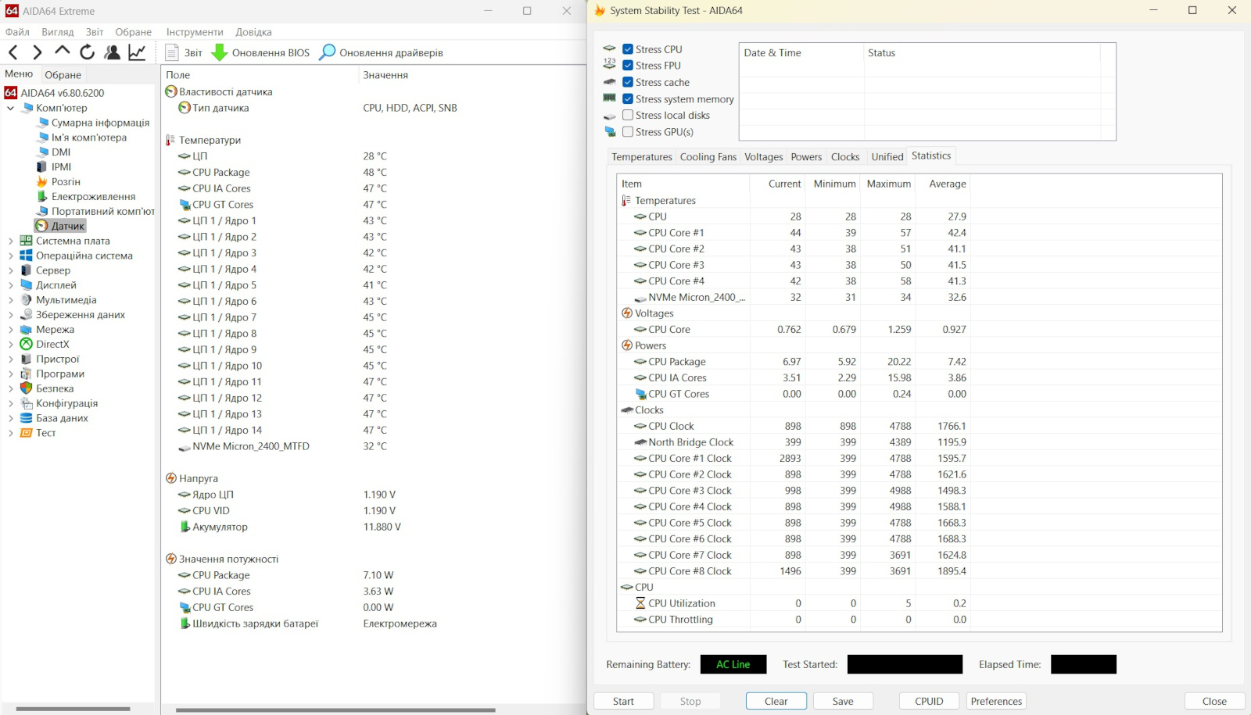
Task: Click the База даних database icon
Action: point(27,418)
